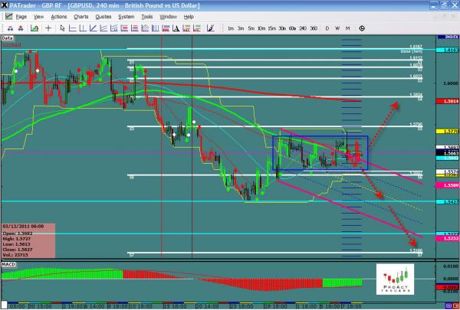The height and width of the screenshot is (310, 460).
Task: Set the chart to Weekly (W) timeframe
Action: (337, 28)
